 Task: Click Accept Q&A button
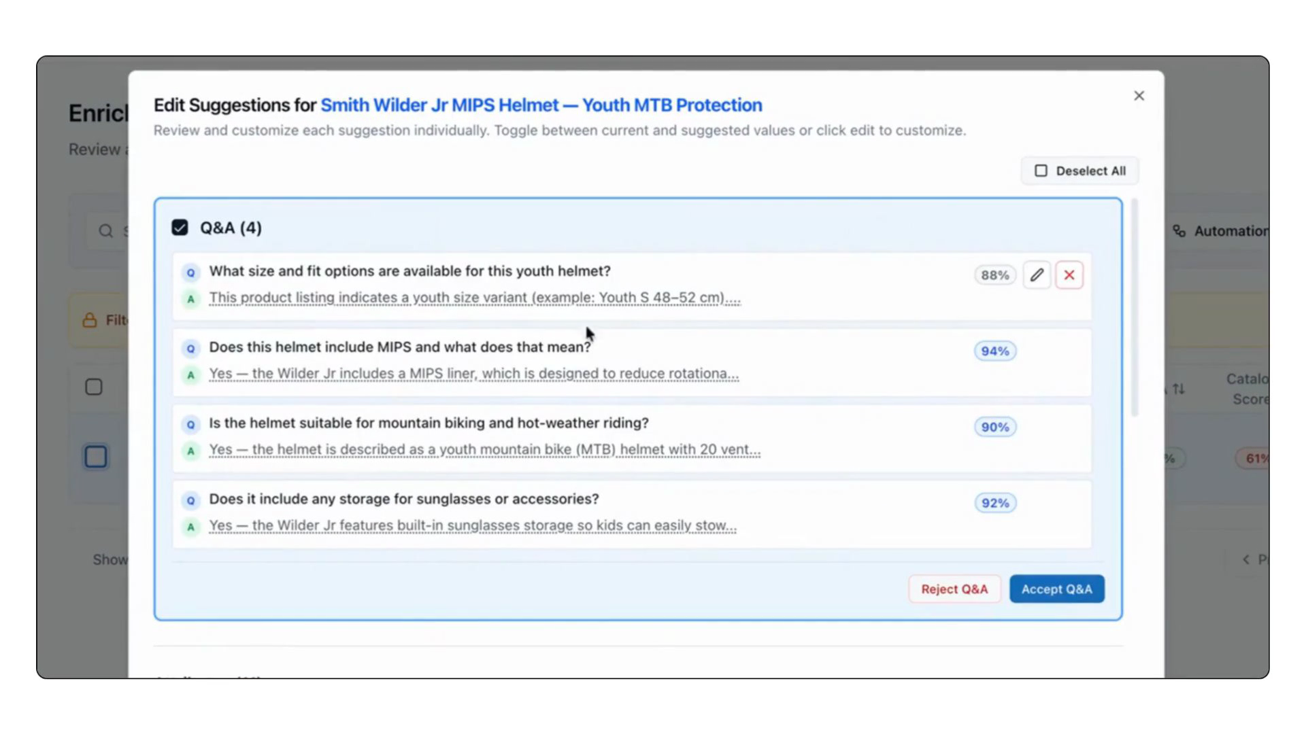pos(1056,589)
